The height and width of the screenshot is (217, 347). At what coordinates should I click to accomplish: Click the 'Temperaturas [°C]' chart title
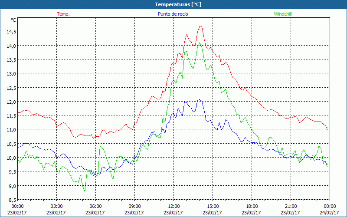[178, 4]
